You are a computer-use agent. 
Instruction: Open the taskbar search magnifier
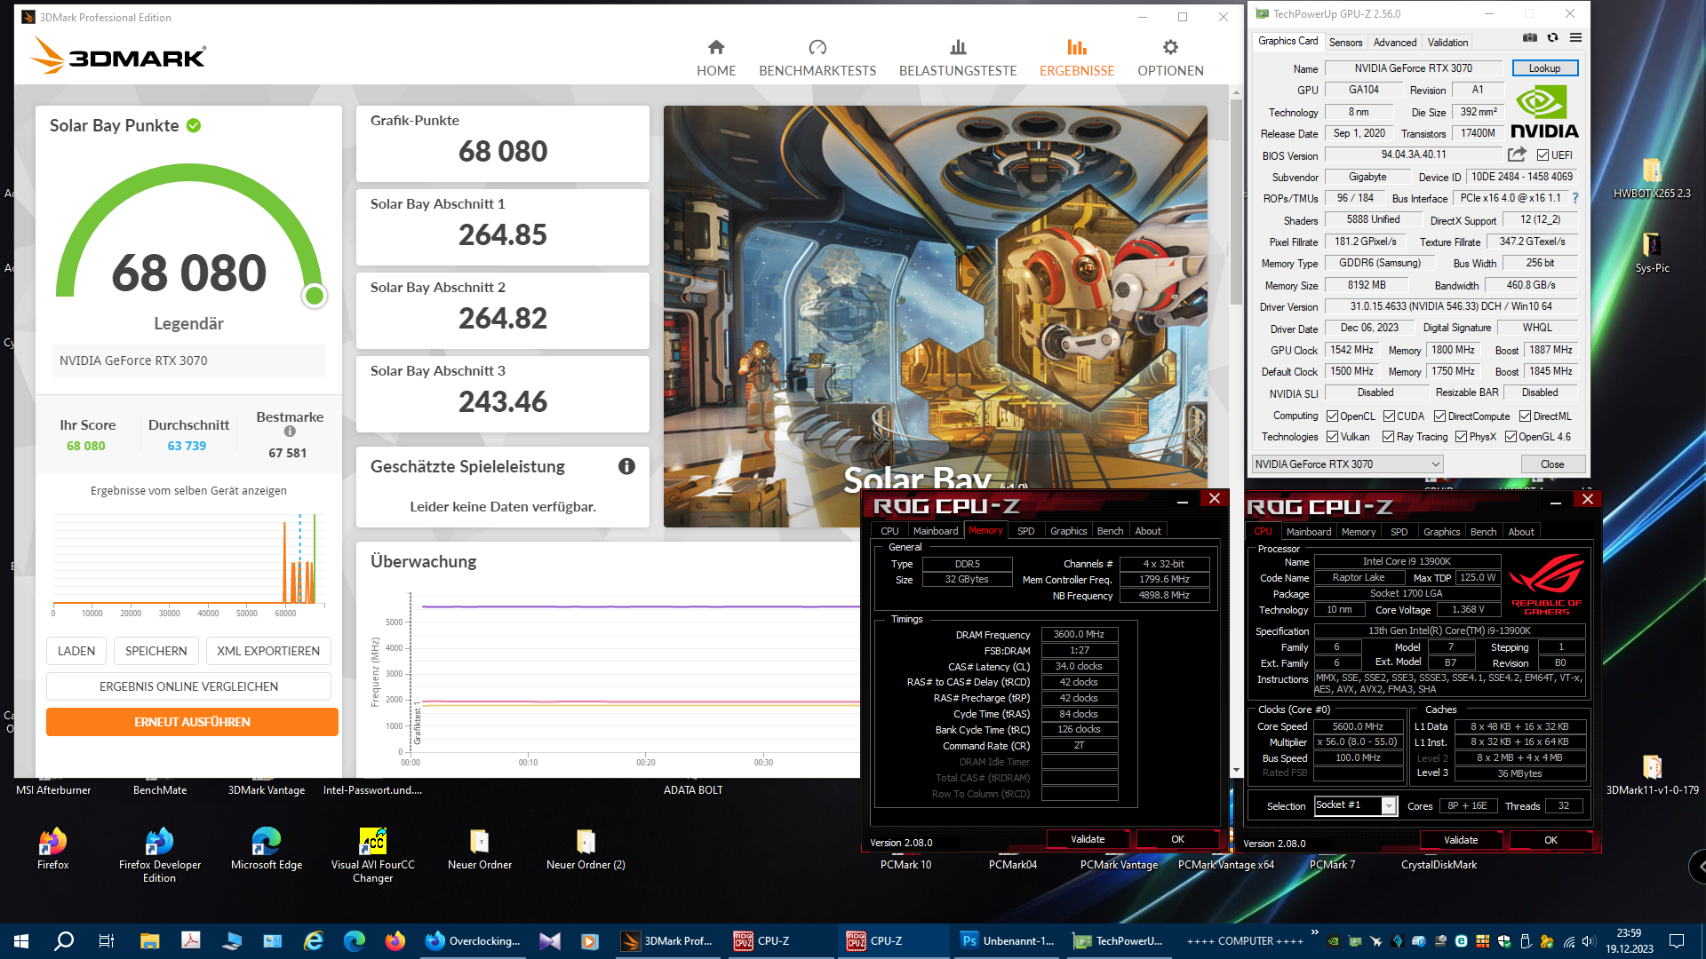(63, 941)
